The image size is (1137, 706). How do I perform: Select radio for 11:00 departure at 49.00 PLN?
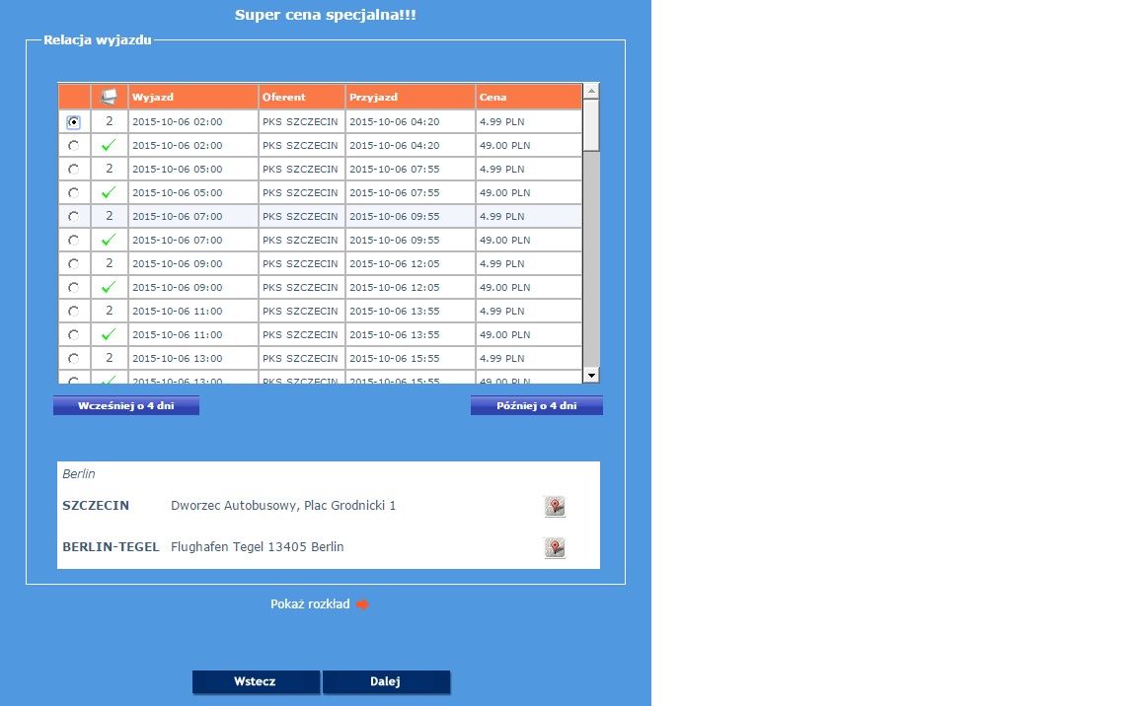pyautogui.click(x=73, y=335)
